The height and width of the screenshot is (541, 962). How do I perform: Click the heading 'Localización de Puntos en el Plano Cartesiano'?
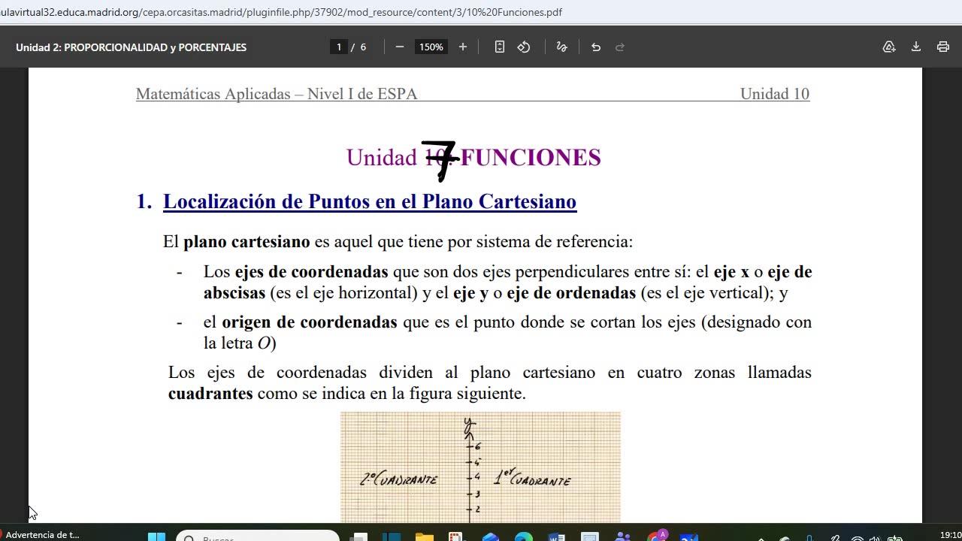pyautogui.click(x=370, y=201)
